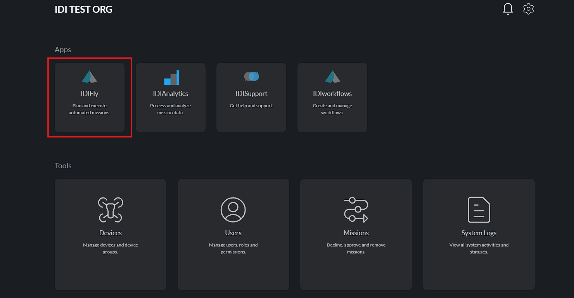Open the settings gear icon
The width and height of the screenshot is (574, 298).
tap(529, 9)
